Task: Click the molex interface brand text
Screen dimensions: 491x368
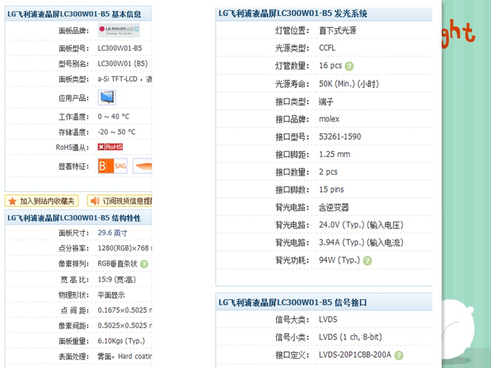Action: pos(329,119)
